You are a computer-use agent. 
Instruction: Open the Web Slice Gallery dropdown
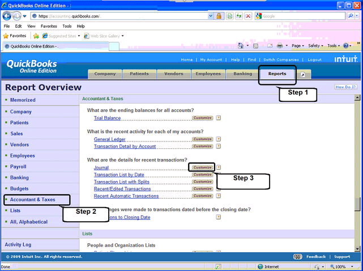pos(122,36)
